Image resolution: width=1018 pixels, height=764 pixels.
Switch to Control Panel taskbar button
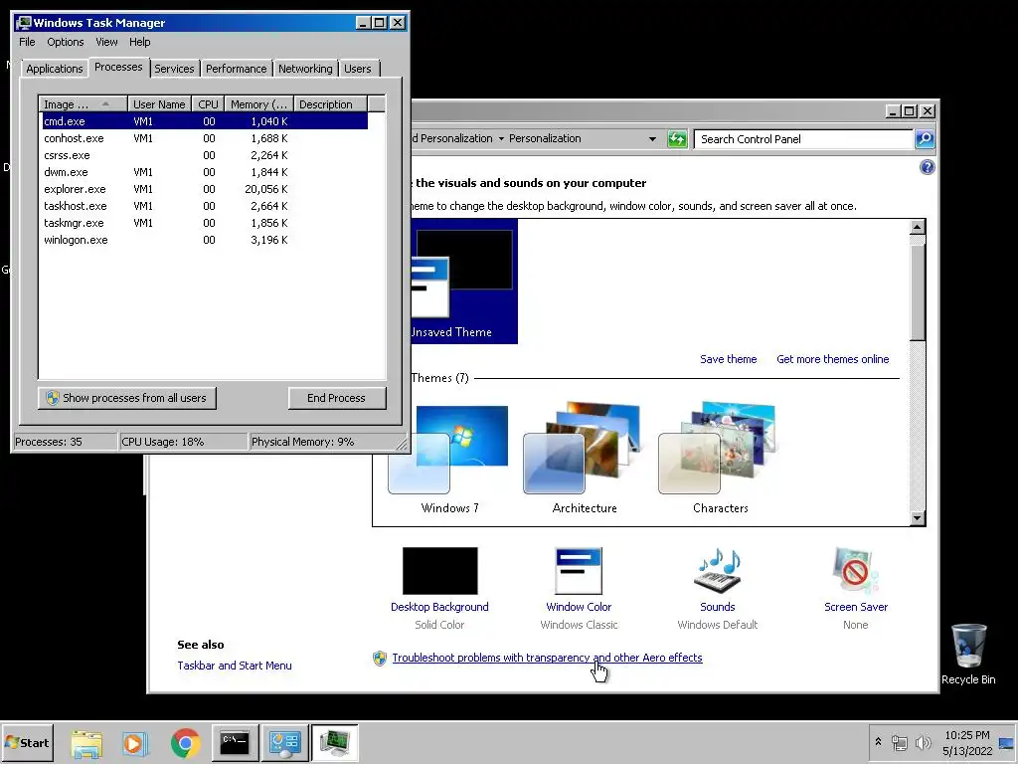pyautogui.click(x=285, y=742)
